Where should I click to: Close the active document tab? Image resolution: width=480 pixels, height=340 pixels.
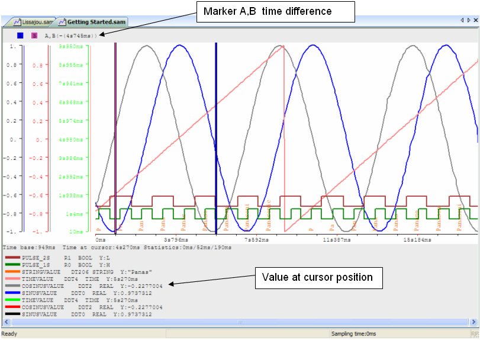pyautogui.click(x=475, y=21)
